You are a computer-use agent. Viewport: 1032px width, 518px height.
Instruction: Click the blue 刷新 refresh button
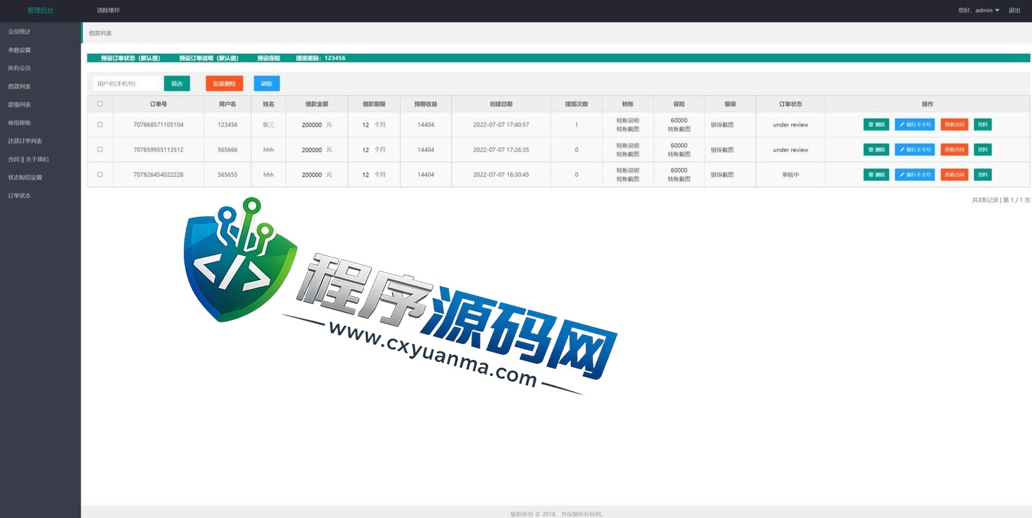click(x=266, y=84)
